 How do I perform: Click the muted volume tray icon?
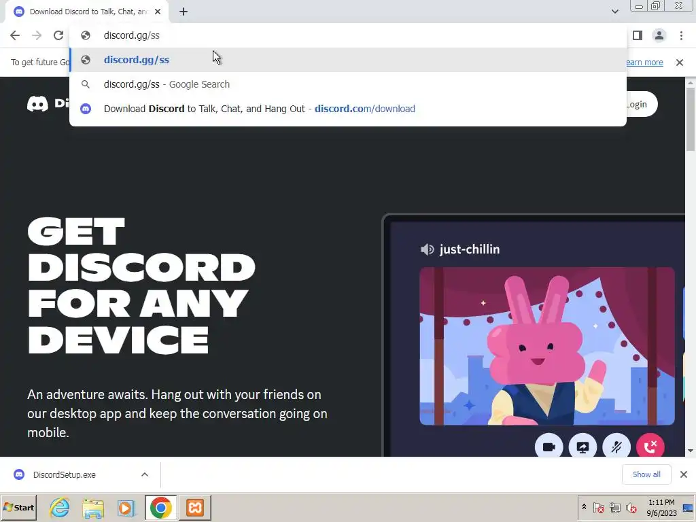[x=631, y=508]
